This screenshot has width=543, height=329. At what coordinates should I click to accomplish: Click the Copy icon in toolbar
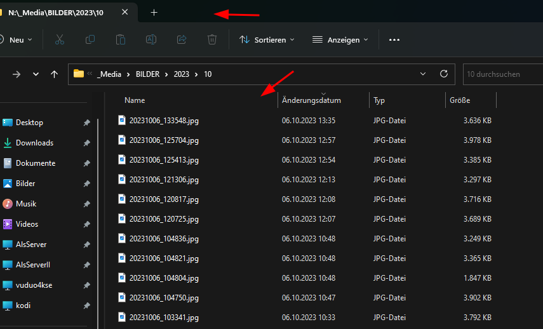pos(90,40)
